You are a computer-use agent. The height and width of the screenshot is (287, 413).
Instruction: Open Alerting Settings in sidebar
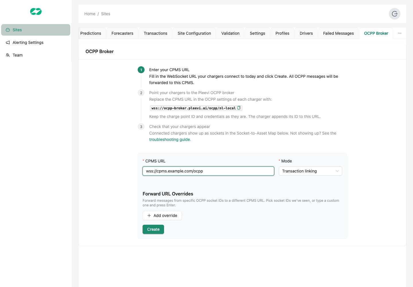pos(36,42)
